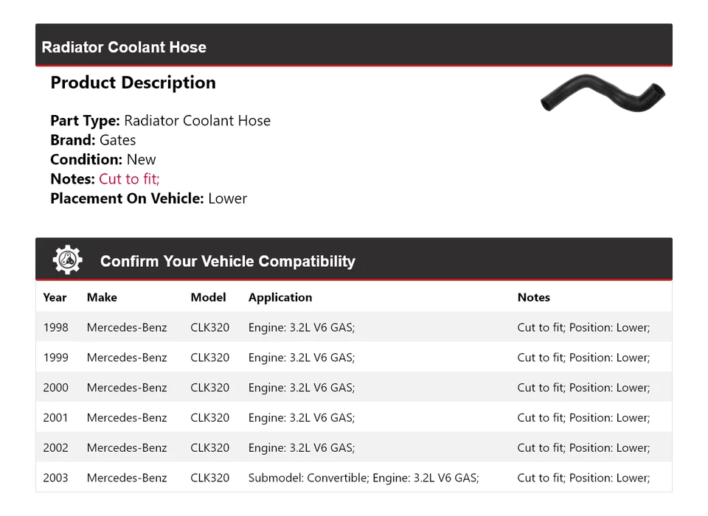
Task: Select the 2002 CLK320 model cell
Action: coord(209,448)
